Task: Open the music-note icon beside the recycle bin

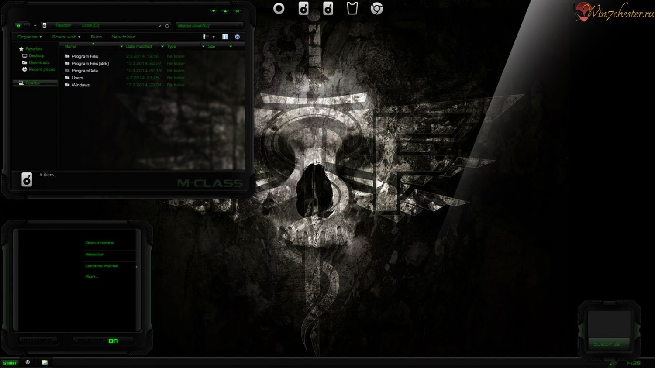Action: click(328, 8)
